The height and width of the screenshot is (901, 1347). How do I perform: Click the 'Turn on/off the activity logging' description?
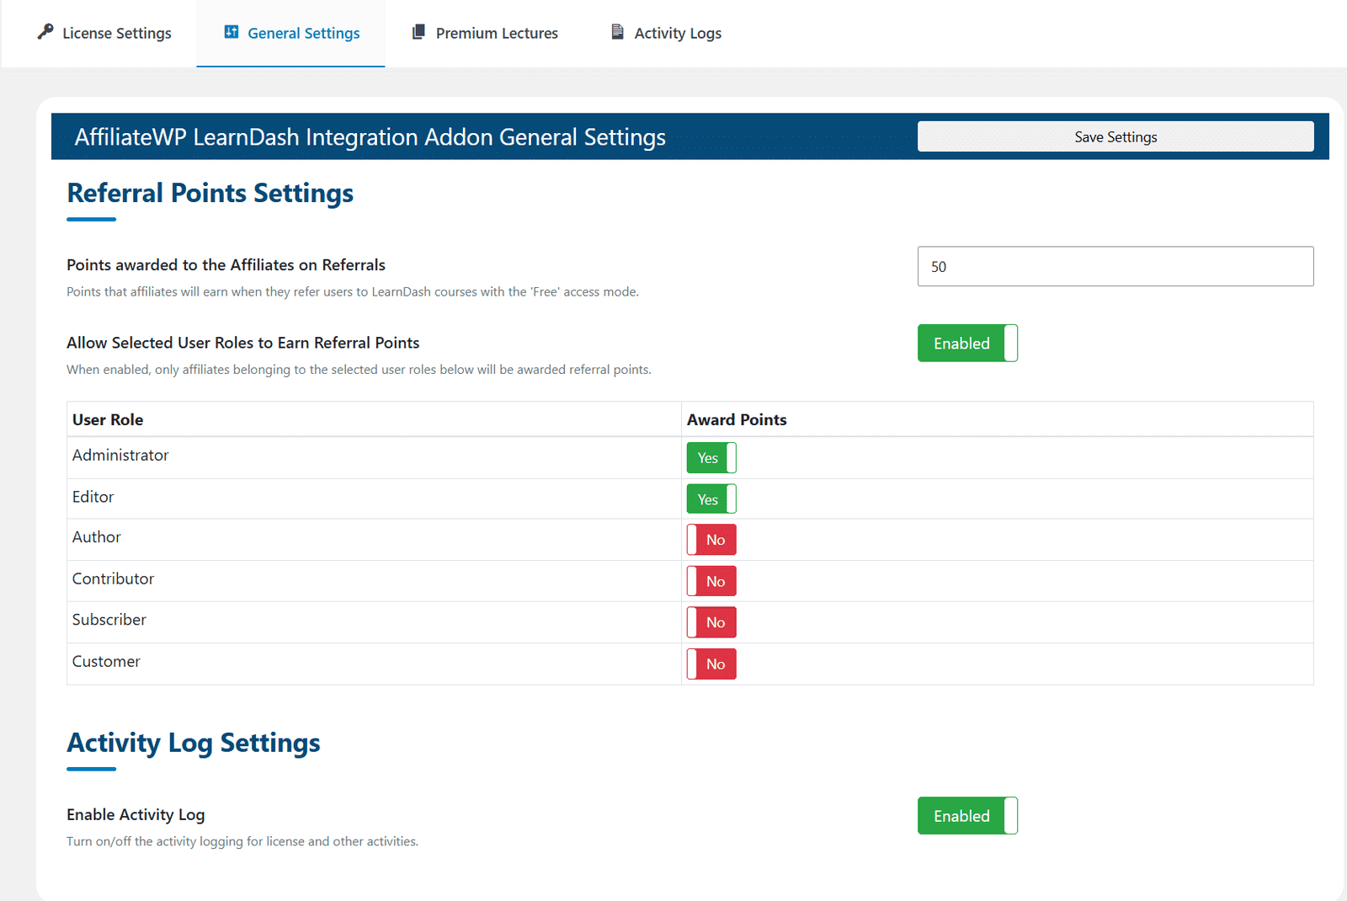pyautogui.click(x=242, y=841)
